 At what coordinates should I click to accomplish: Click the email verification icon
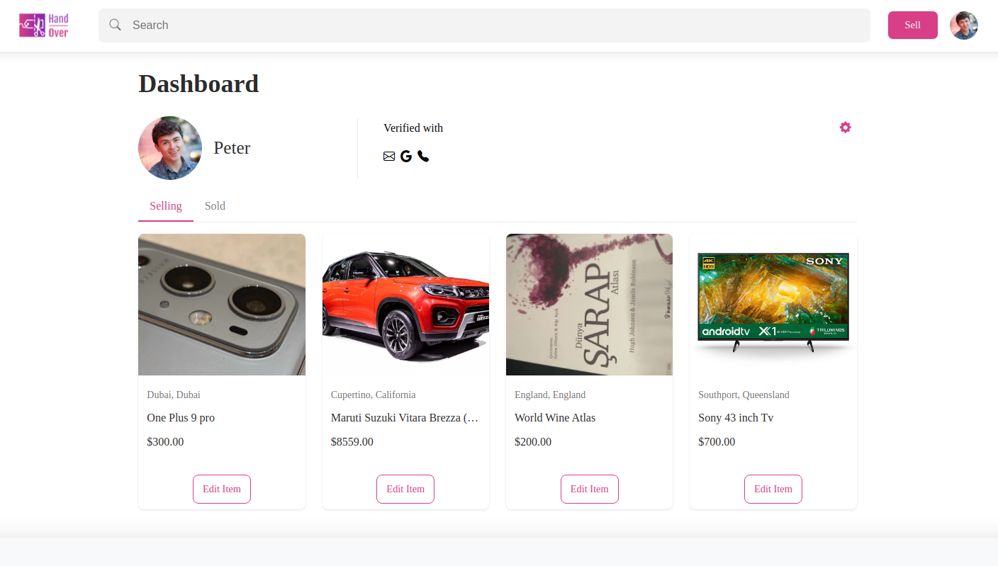coord(388,156)
